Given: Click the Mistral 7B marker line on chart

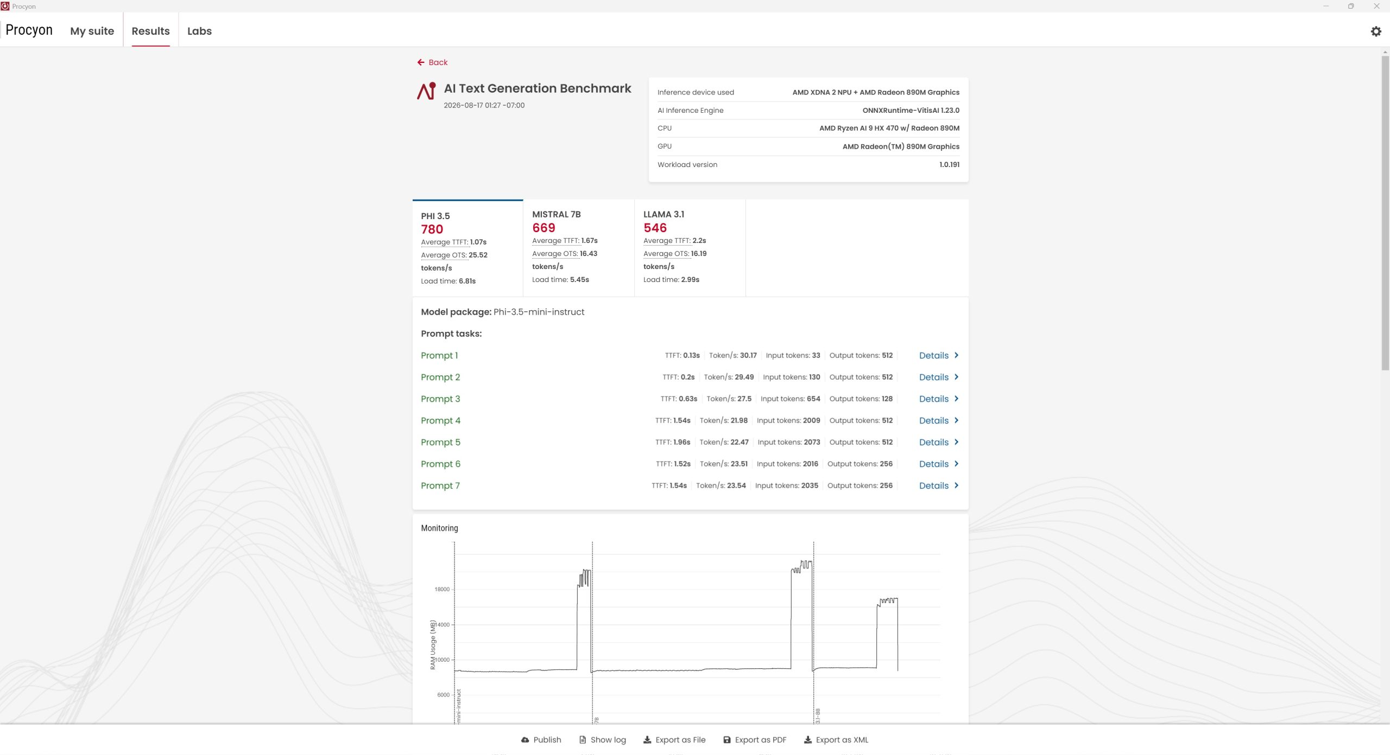Looking at the screenshot, I should tap(592, 632).
